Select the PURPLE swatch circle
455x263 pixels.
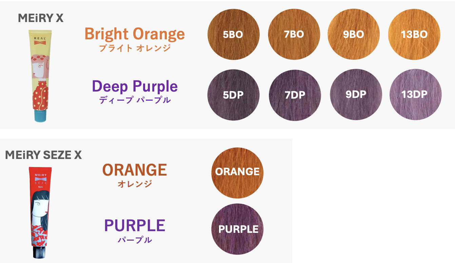pos(237,229)
